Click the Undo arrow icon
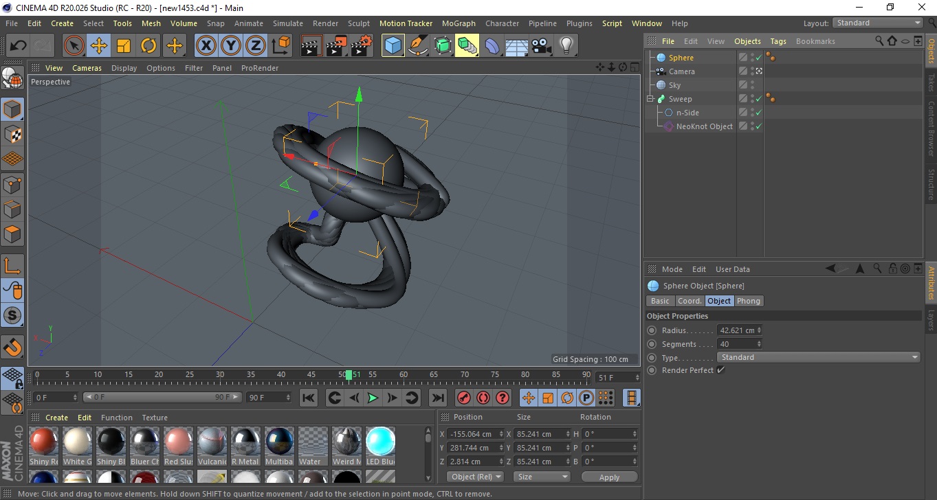The image size is (937, 500). [18, 46]
